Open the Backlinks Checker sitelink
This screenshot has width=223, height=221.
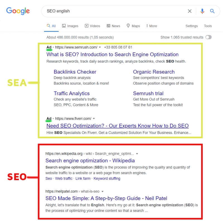(x=75, y=72)
